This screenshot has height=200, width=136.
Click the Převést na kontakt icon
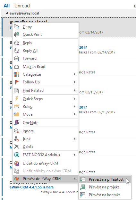point(83,195)
